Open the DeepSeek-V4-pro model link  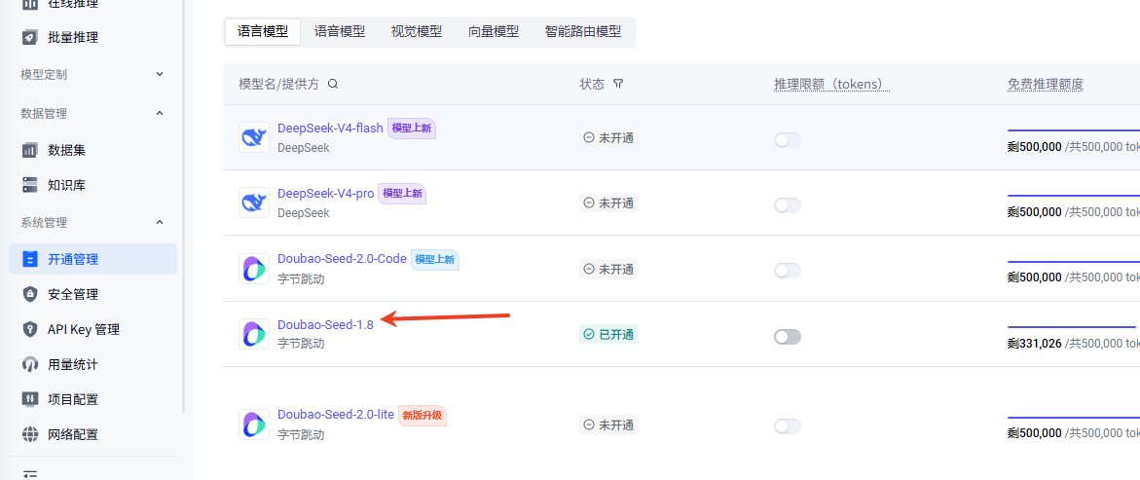(x=326, y=194)
